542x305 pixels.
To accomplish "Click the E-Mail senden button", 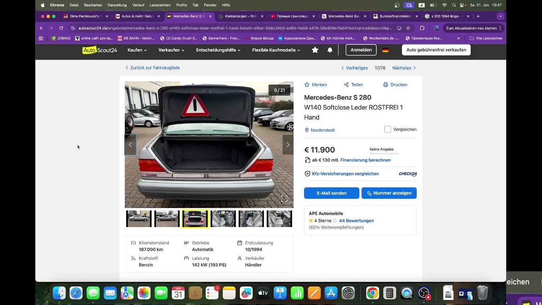I will (332, 193).
